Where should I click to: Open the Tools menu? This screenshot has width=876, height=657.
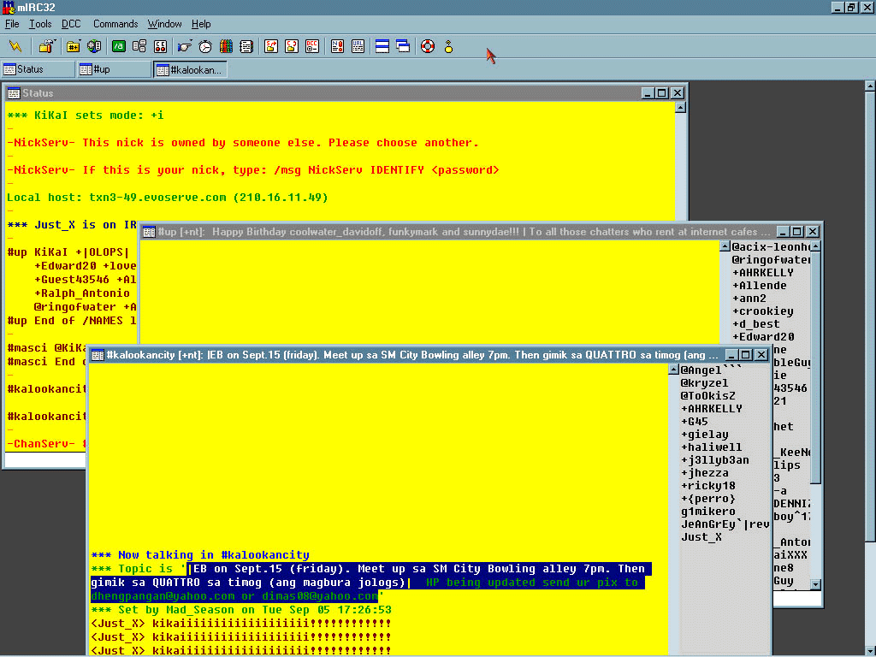pos(40,24)
